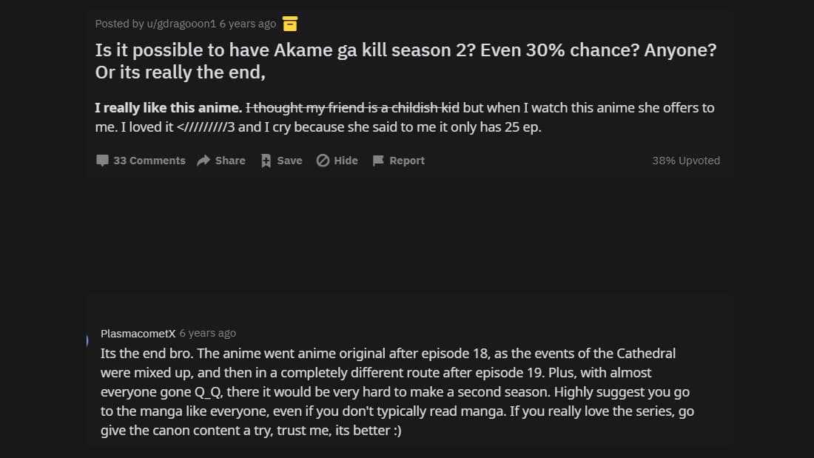The width and height of the screenshot is (814, 458).
Task: Click the crossed-circle hide icon
Action: (x=323, y=161)
